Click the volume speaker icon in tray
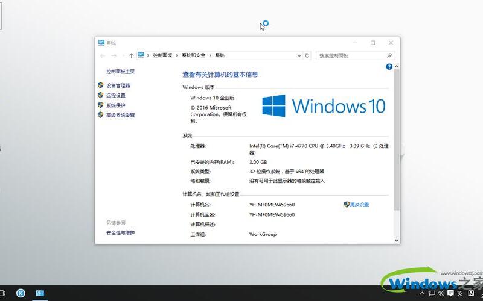483x301 pixels. 441,293
